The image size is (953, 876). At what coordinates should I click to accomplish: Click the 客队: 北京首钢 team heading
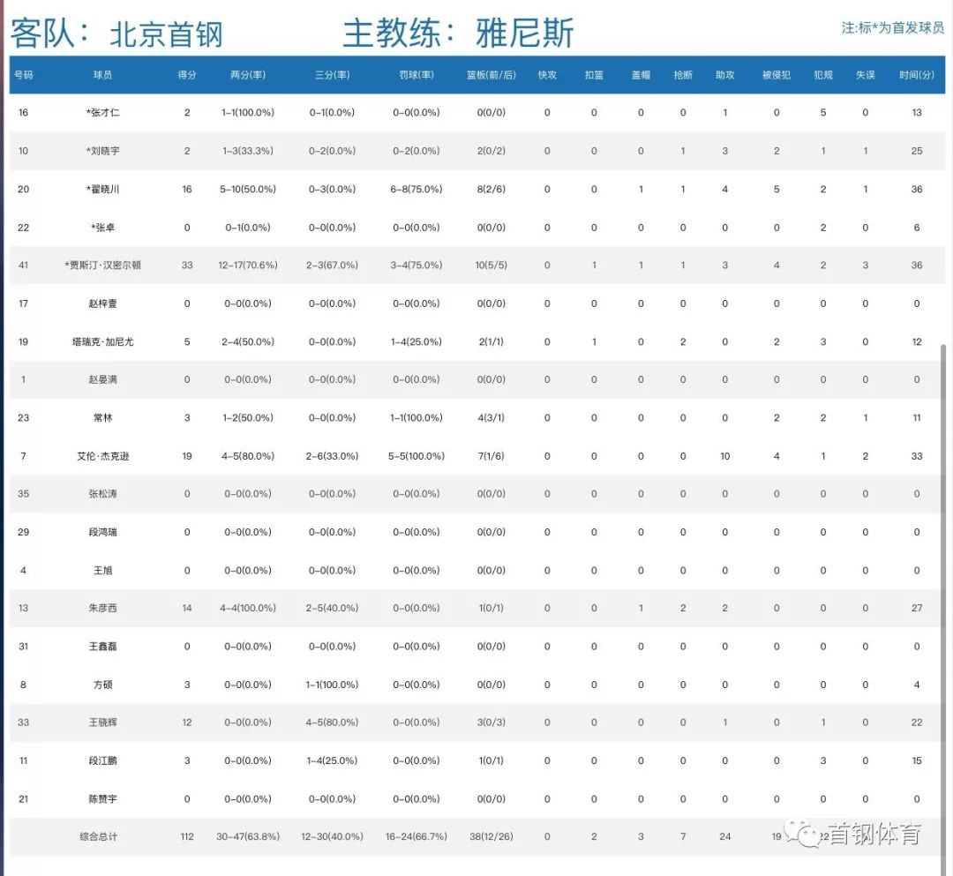[116, 34]
